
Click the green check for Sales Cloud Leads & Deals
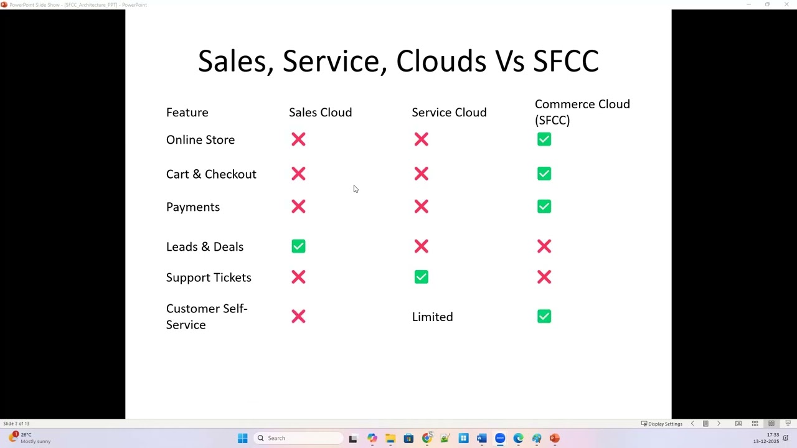coord(298,246)
